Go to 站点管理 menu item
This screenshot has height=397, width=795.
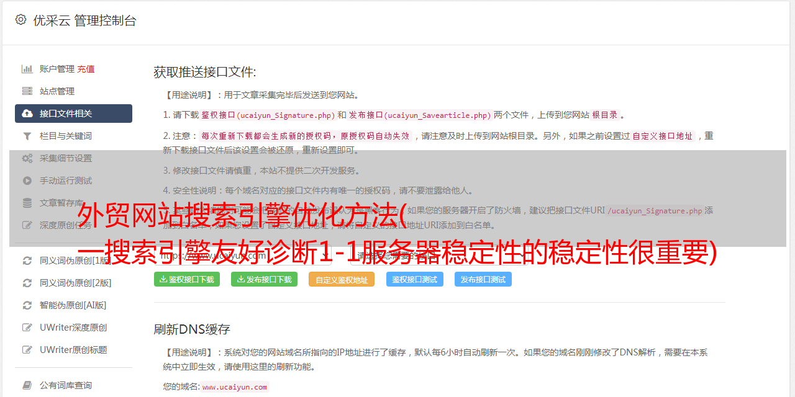pos(57,91)
